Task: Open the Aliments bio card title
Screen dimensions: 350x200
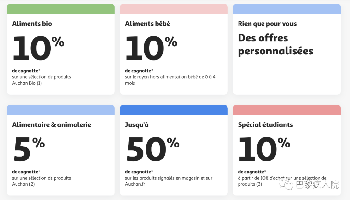Action: point(32,24)
